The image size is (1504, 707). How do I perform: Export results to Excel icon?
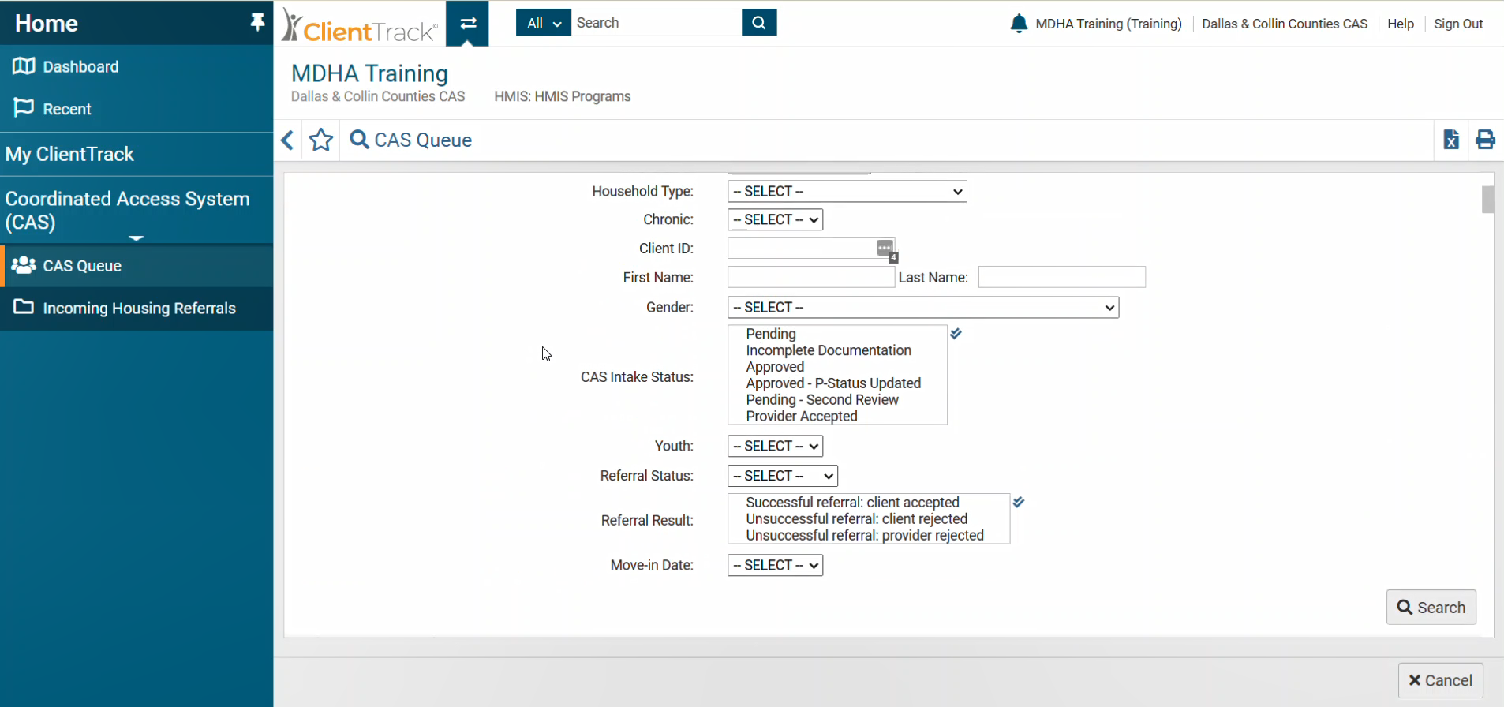coord(1451,140)
